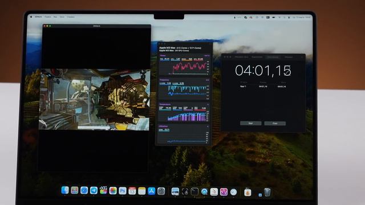
Task: Click the Utilization section header
Action: coord(163,126)
